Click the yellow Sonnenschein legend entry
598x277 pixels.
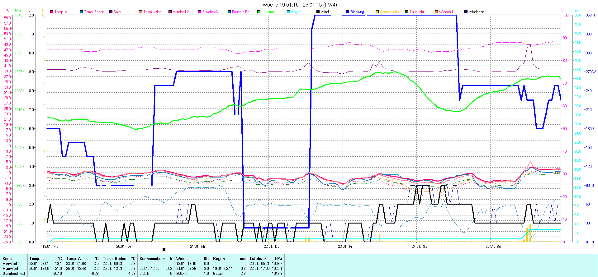click(x=390, y=12)
